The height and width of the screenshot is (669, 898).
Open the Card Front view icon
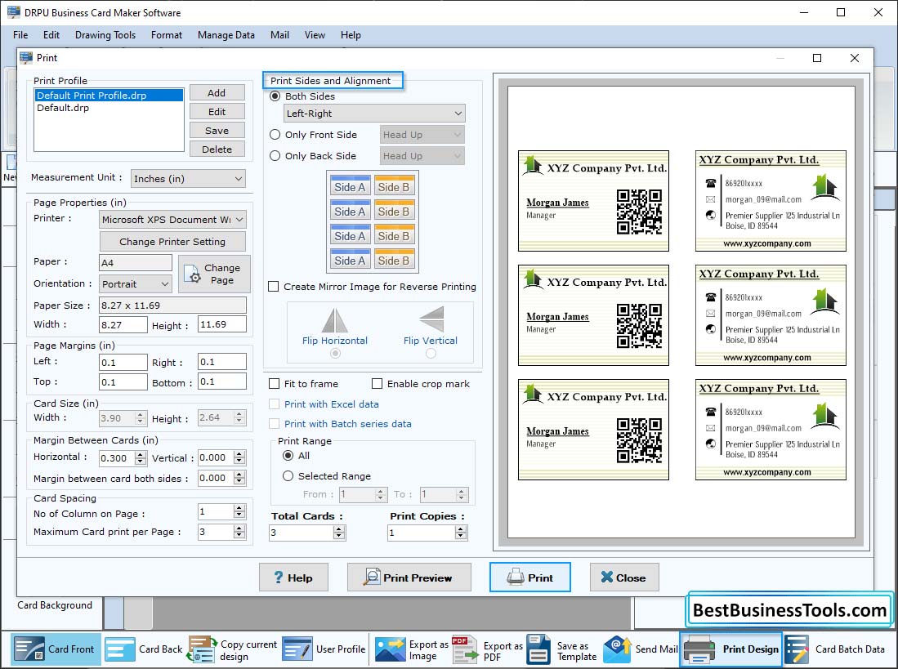pyautogui.click(x=28, y=649)
